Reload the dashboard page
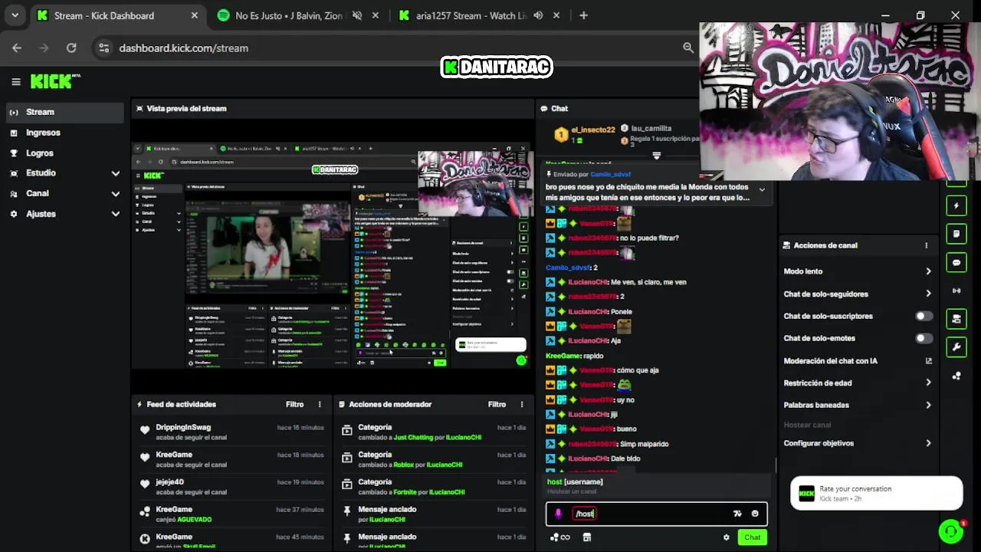981x552 pixels. coord(71,48)
